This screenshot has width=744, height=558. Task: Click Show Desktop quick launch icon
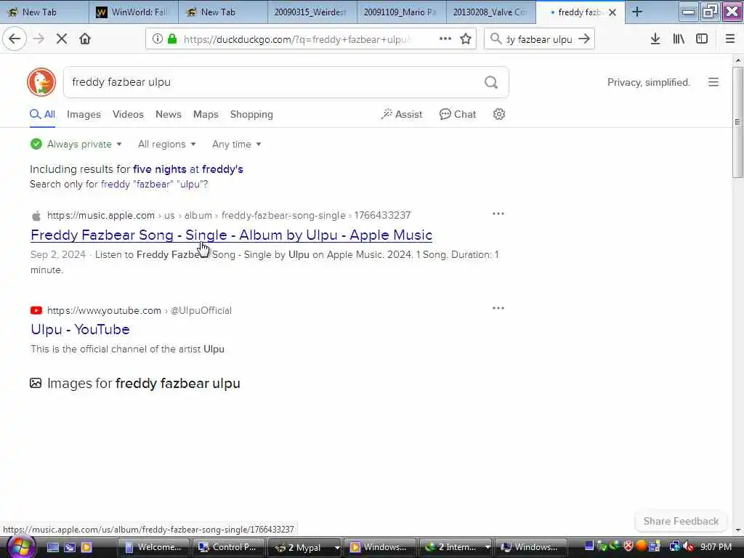[52, 547]
